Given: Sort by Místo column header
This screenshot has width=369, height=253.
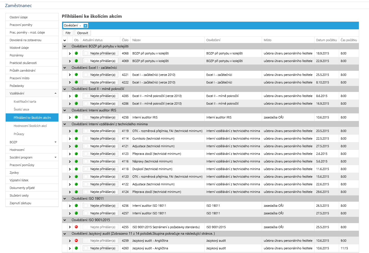Looking at the screenshot, I should (x=288, y=40).
